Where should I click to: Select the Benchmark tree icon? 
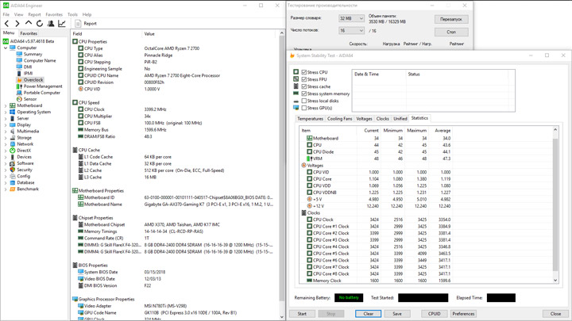click(13, 189)
